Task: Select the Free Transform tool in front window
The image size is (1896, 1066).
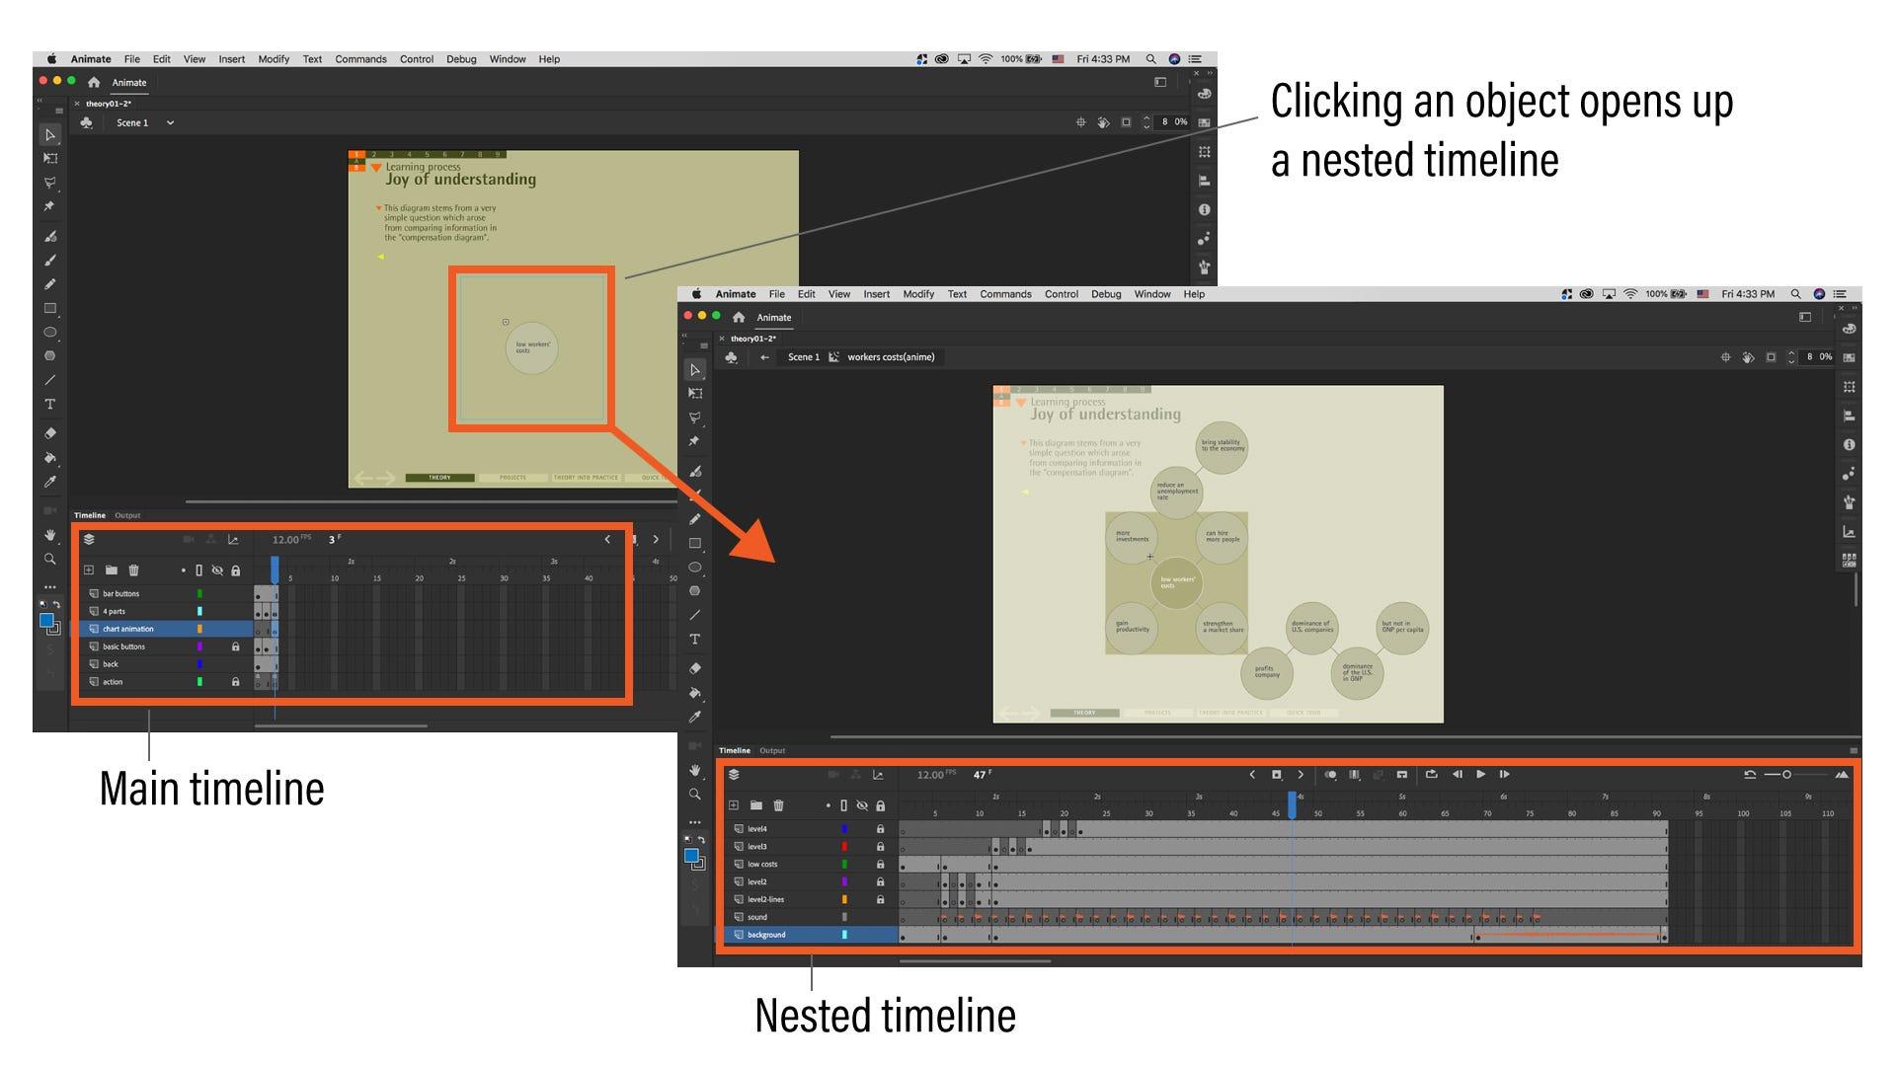Action: [x=695, y=393]
